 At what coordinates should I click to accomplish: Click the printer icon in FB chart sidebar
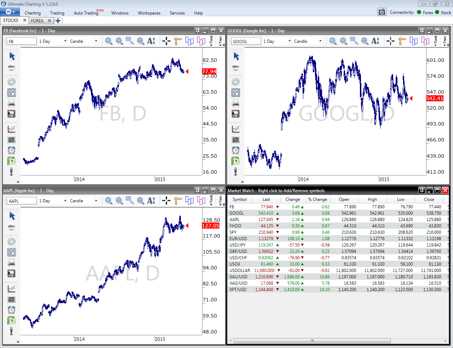pyautogui.click(x=11, y=103)
